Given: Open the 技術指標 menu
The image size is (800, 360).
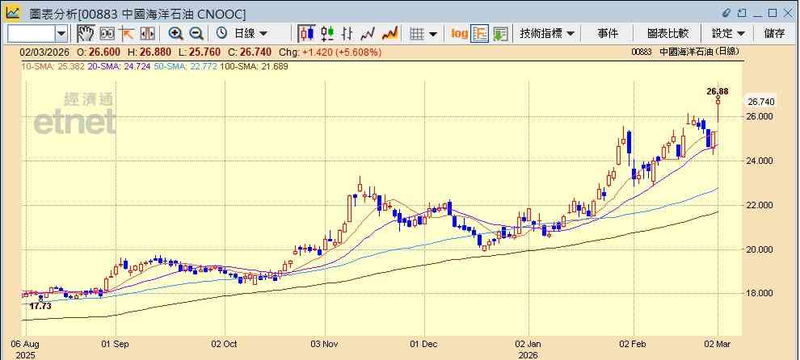Looking at the screenshot, I should [x=546, y=34].
